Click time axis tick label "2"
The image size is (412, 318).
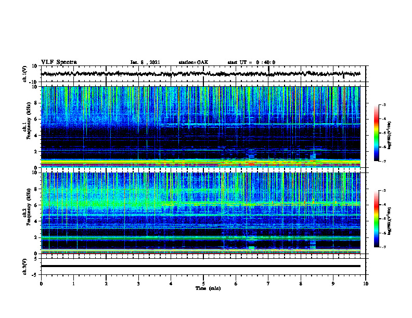tap(106, 284)
